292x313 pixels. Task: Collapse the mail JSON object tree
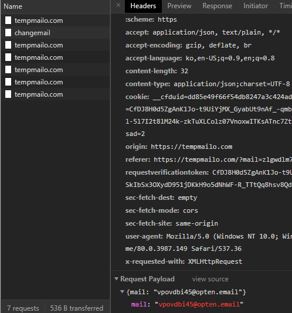tap(122, 292)
